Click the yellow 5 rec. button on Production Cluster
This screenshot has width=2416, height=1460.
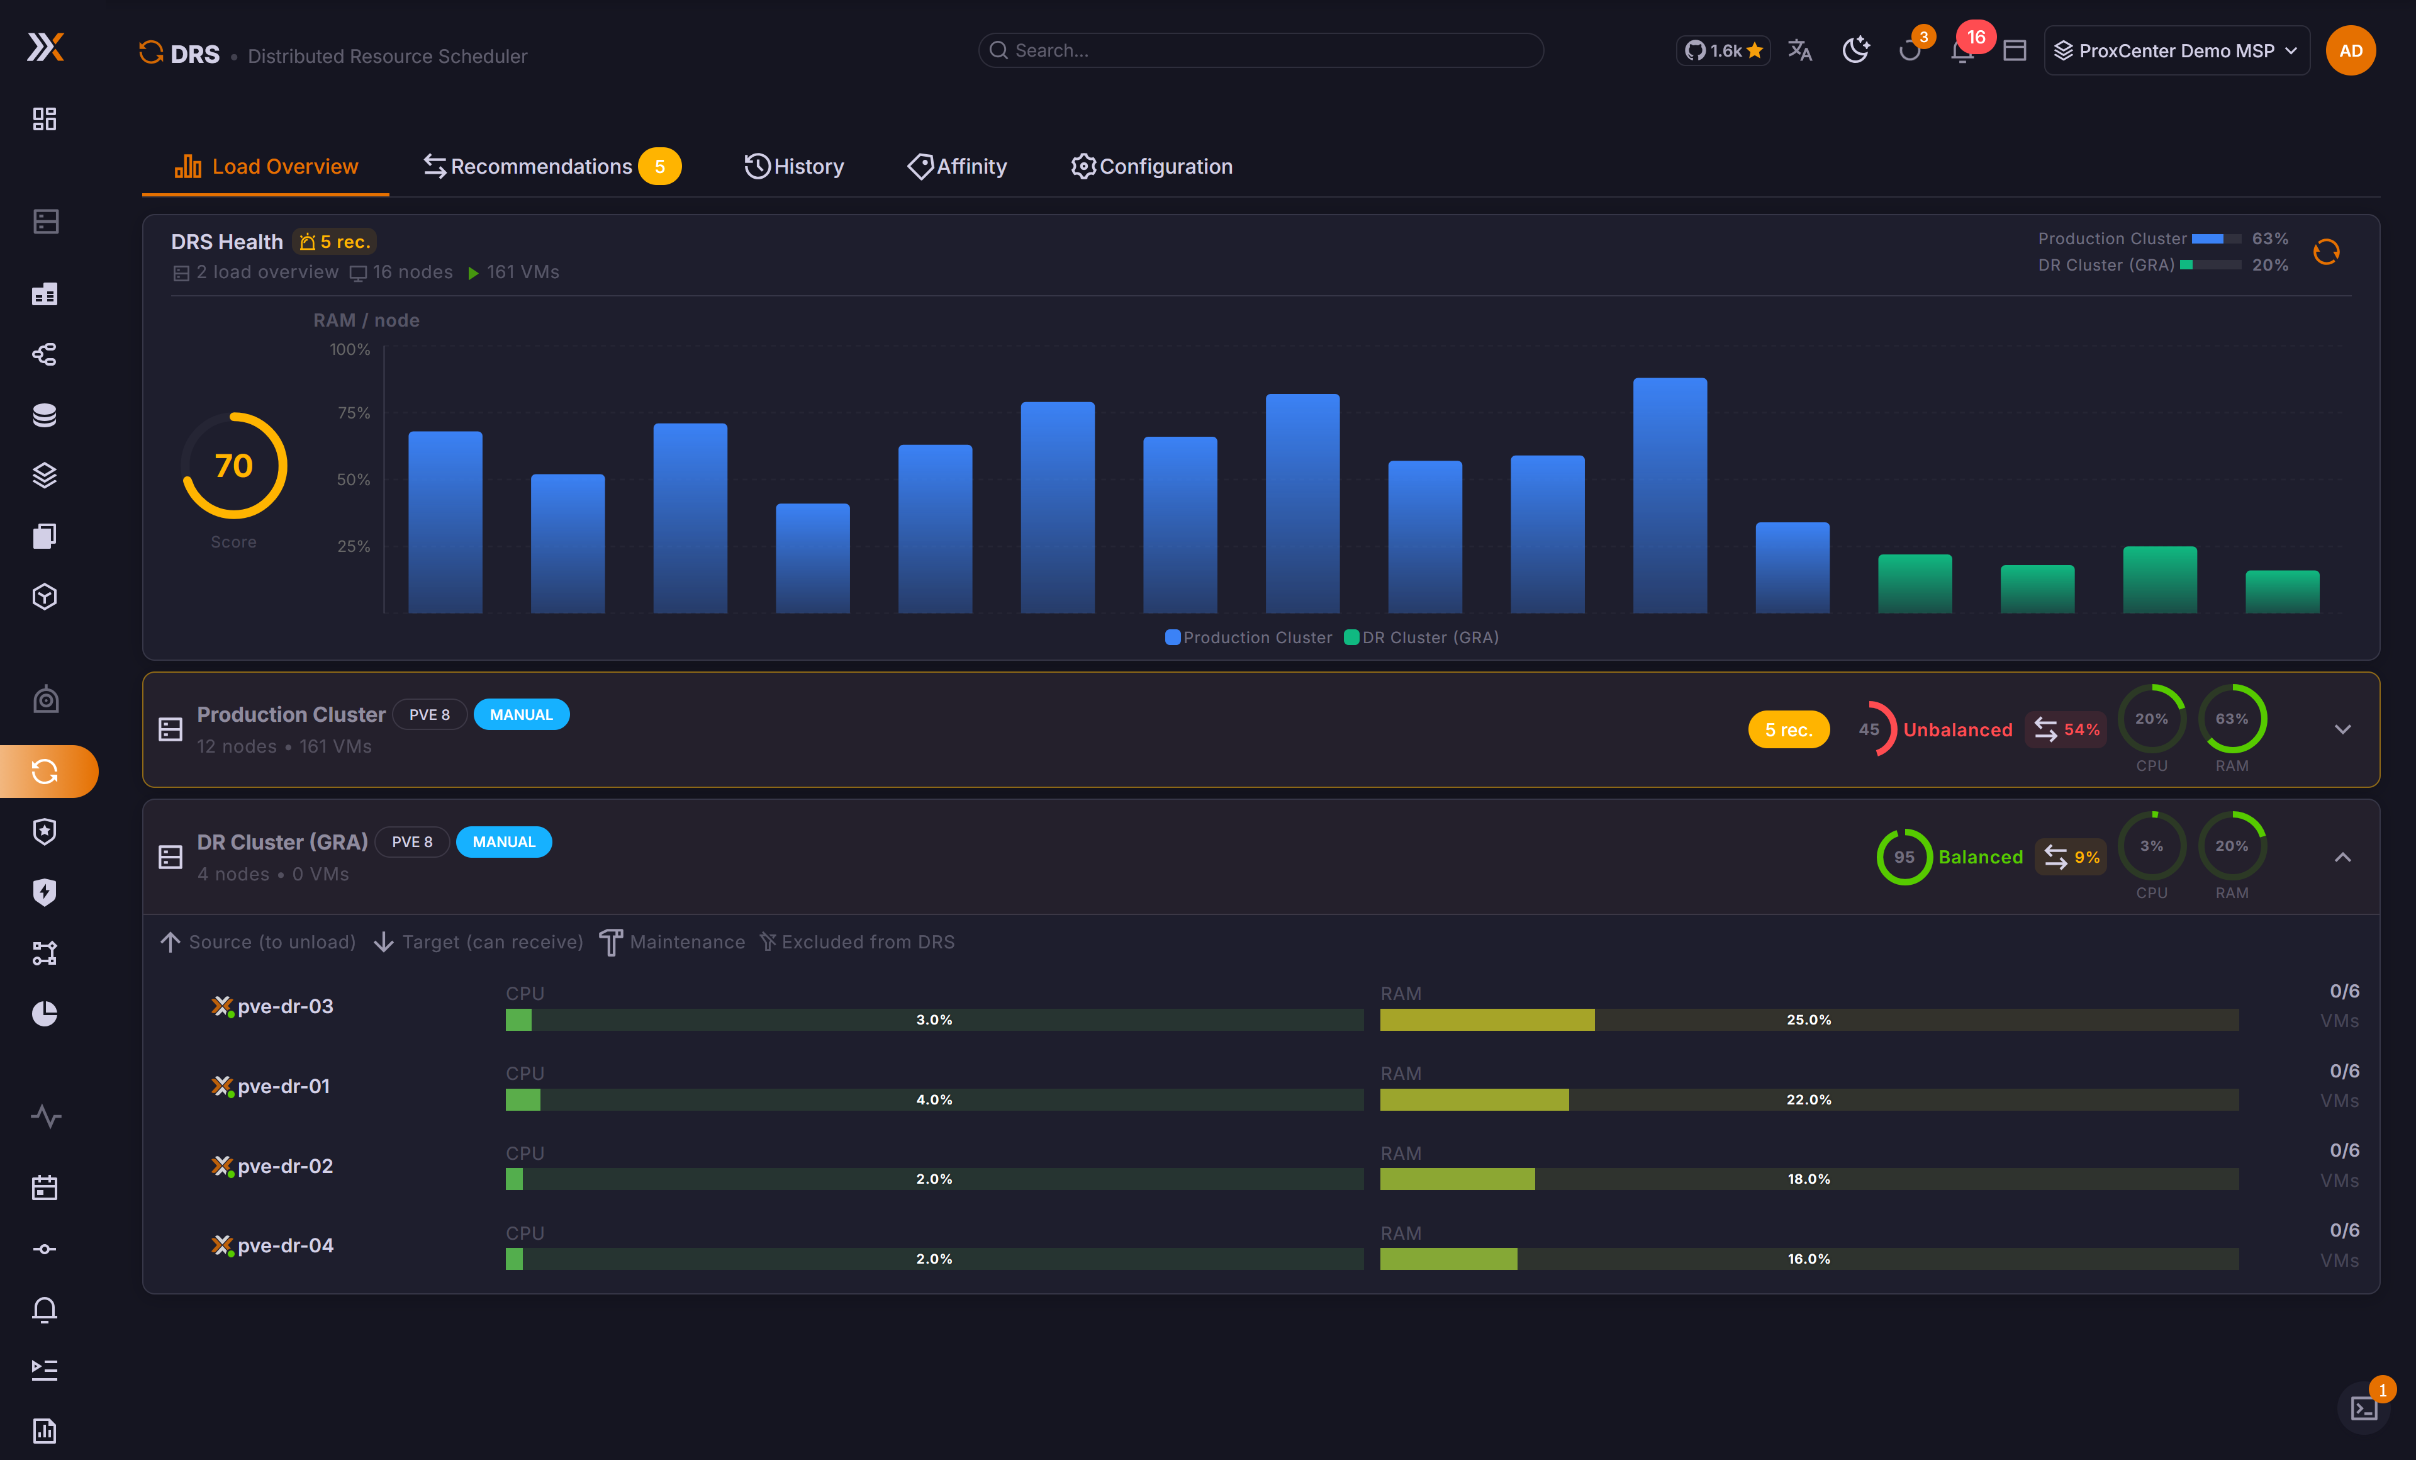(1789, 729)
